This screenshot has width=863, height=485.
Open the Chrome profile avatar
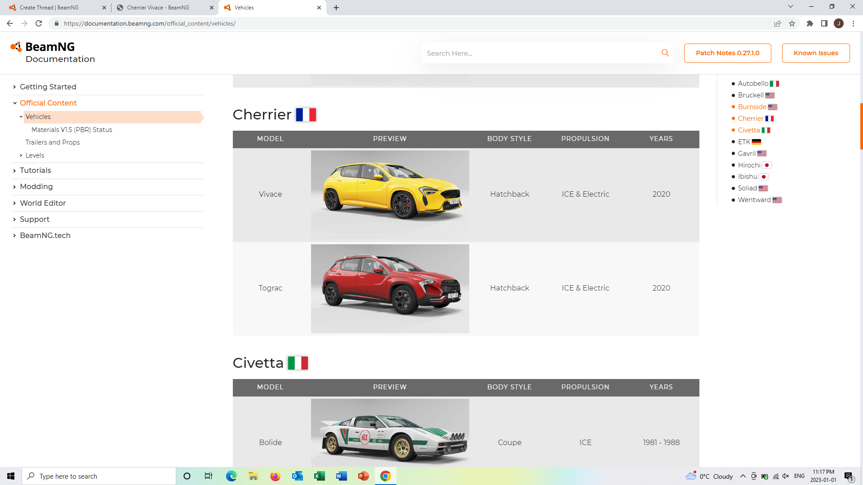click(x=839, y=23)
